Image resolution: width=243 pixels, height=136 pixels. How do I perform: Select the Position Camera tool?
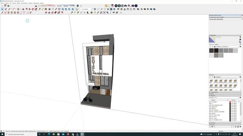tap(110, 12)
